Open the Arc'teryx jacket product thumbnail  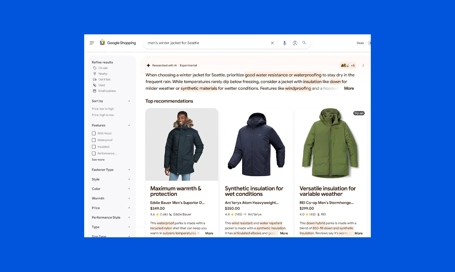click(x=256, y=144)
